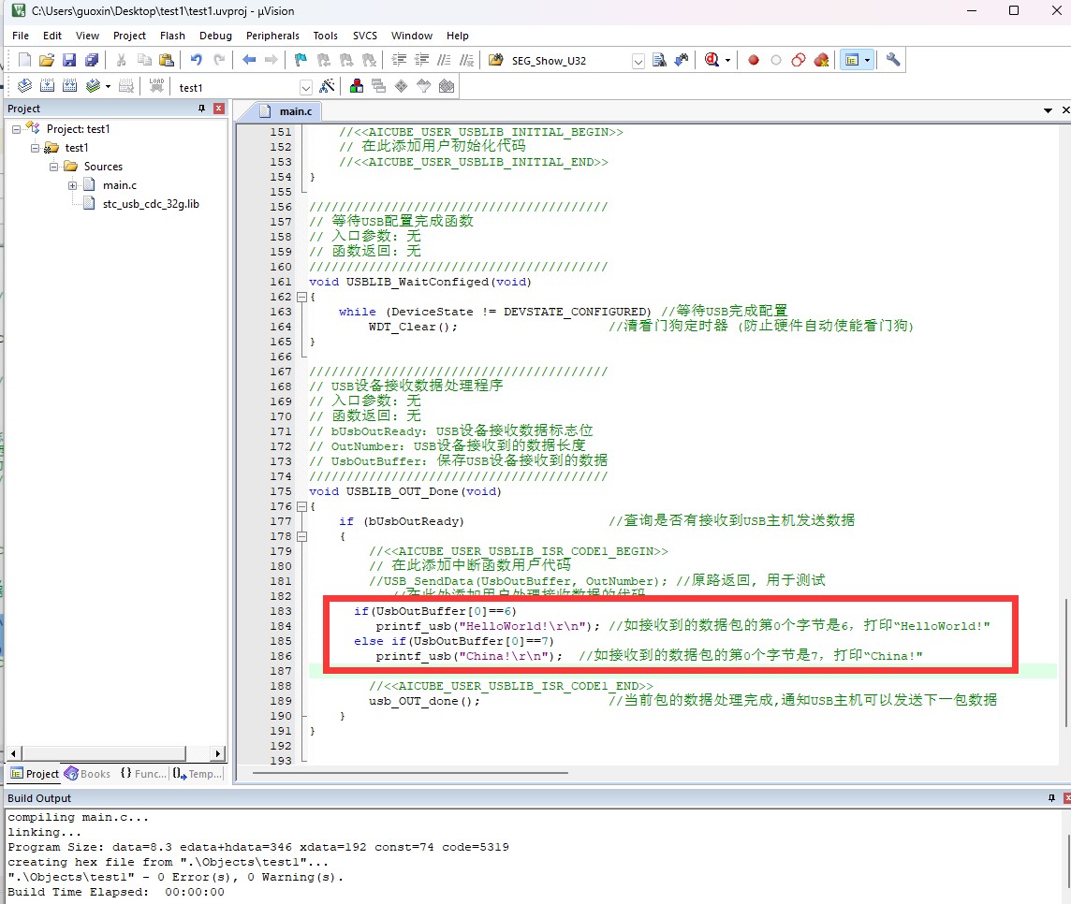Close the Project panel with the red X

[x=219, y=109]
